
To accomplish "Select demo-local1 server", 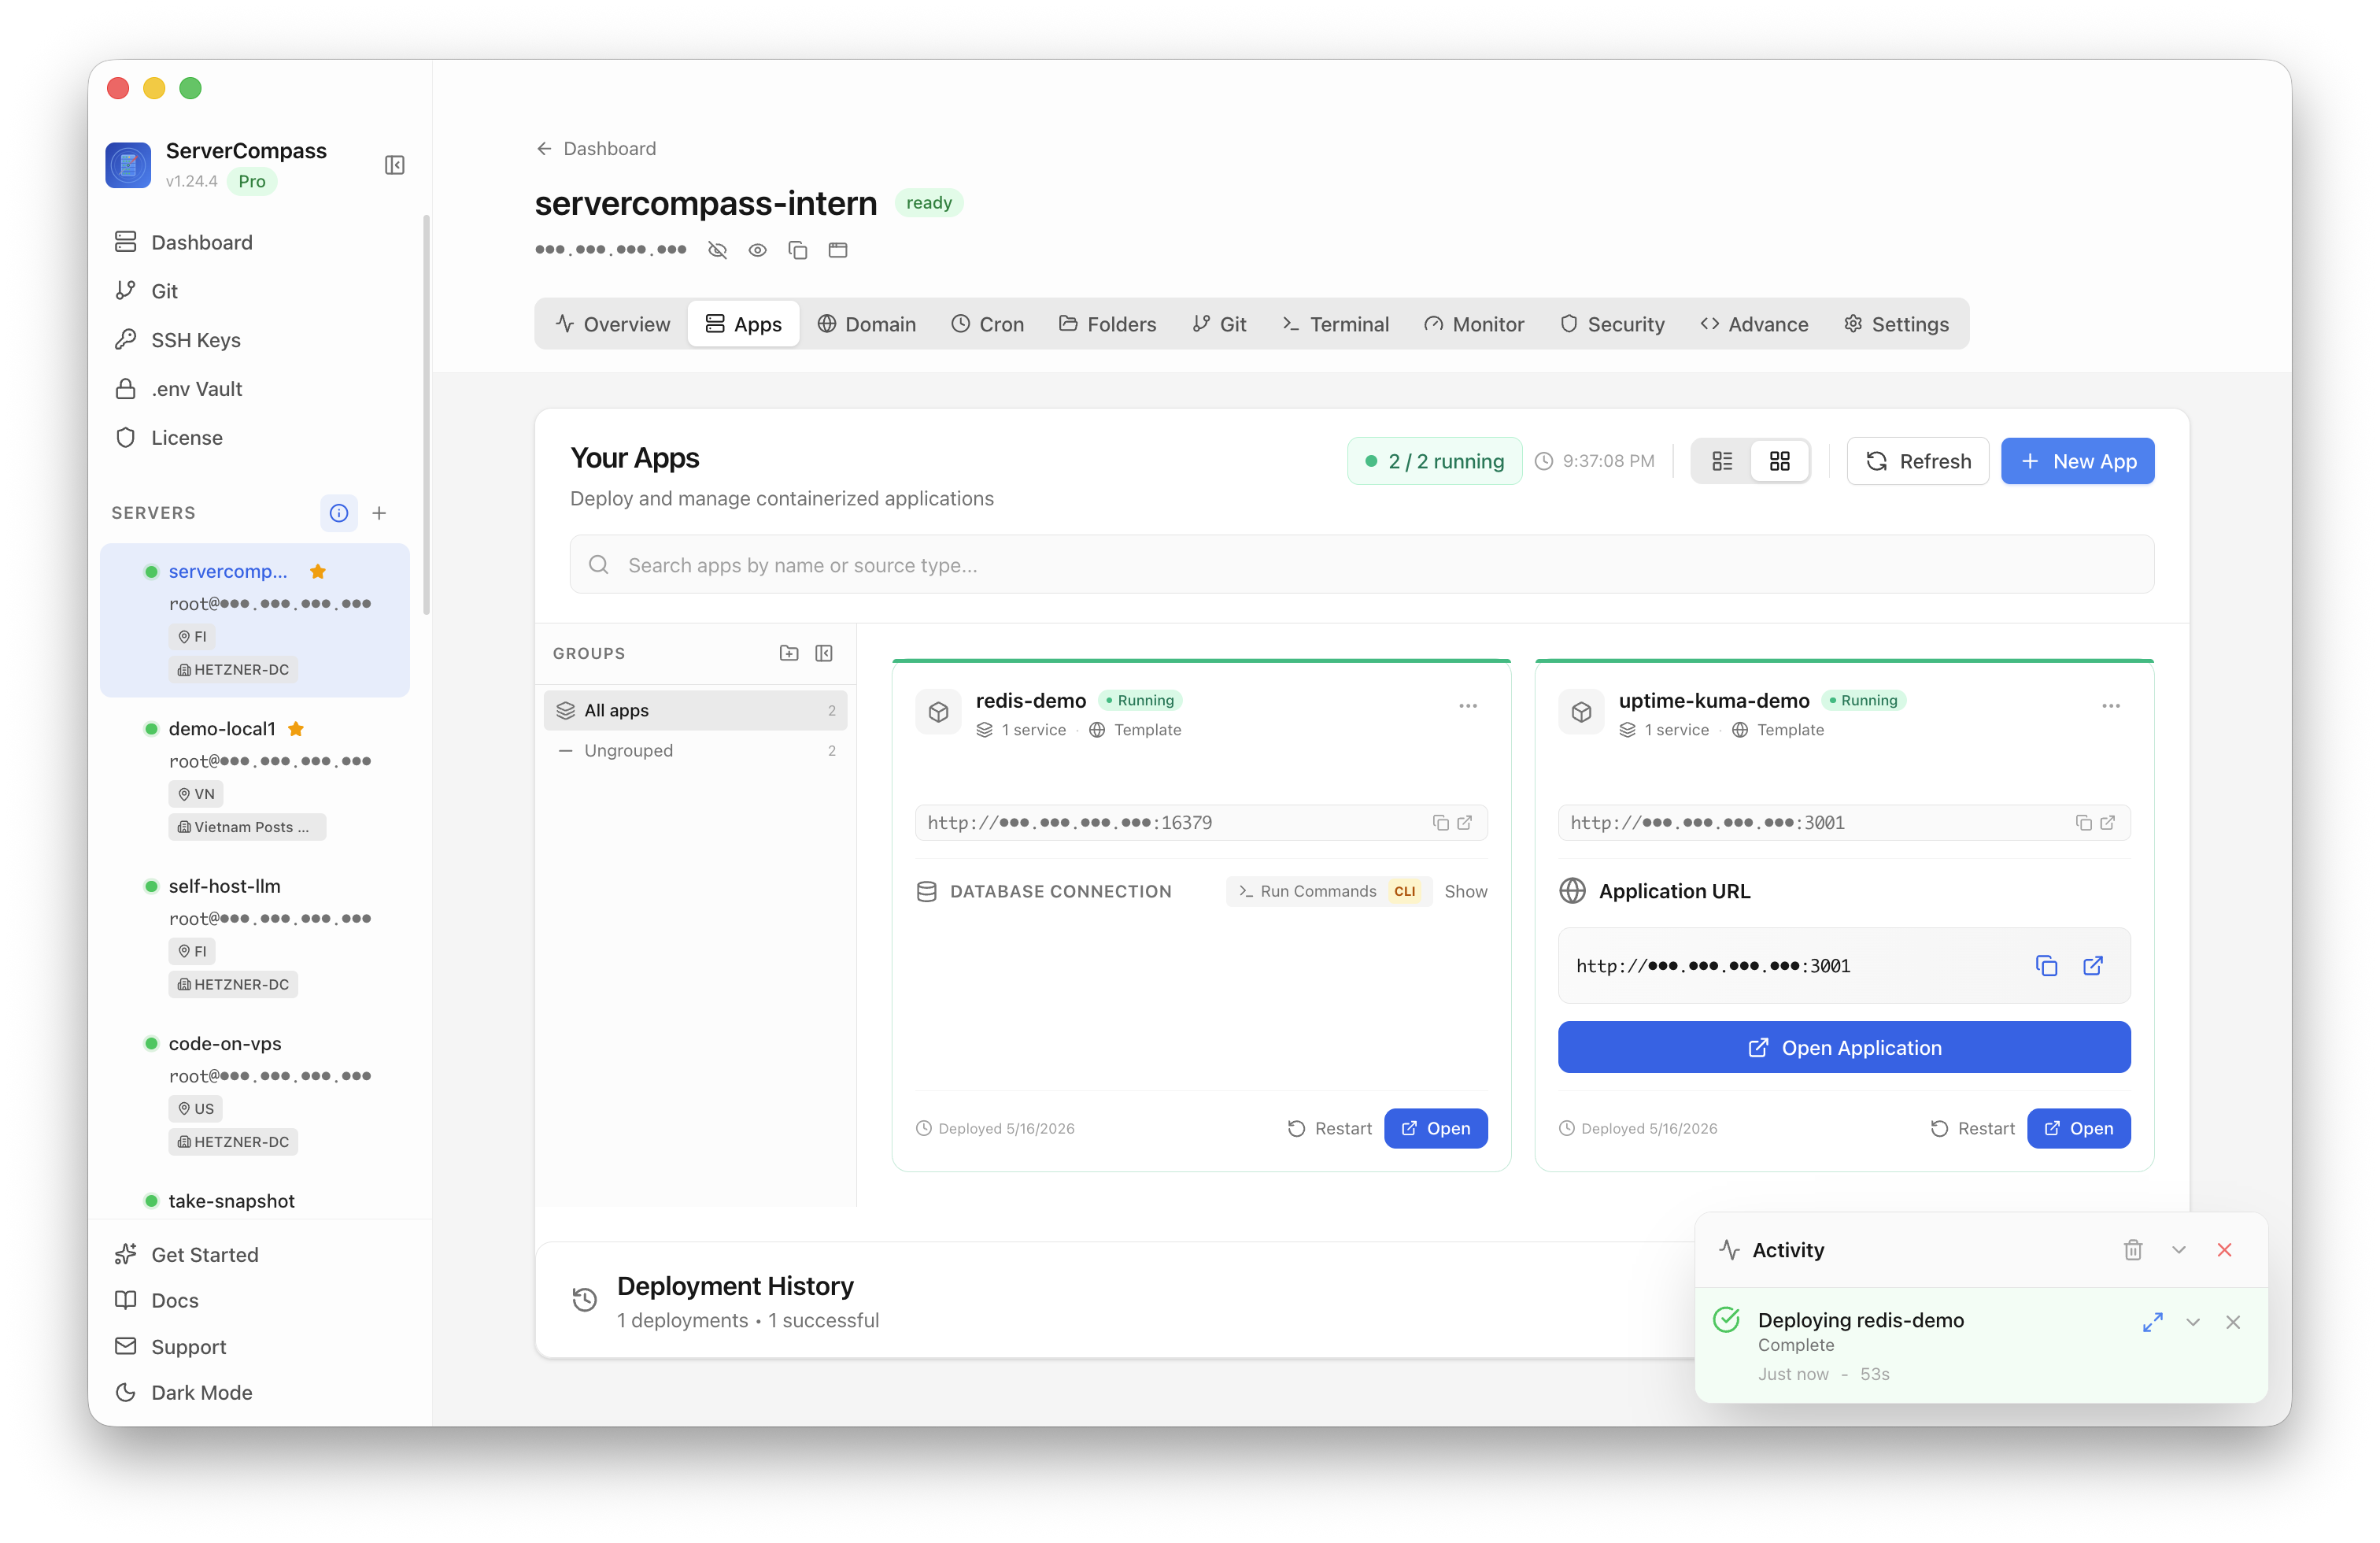I will pyautogui.click(x=255, y=777).
